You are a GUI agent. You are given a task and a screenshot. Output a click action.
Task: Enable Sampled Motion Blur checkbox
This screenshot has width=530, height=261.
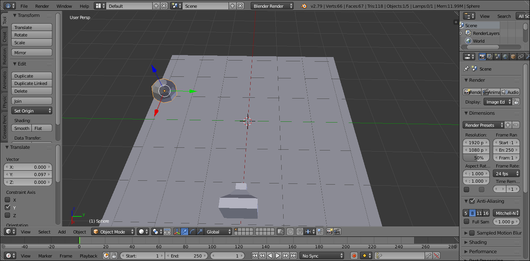[472, 233]
